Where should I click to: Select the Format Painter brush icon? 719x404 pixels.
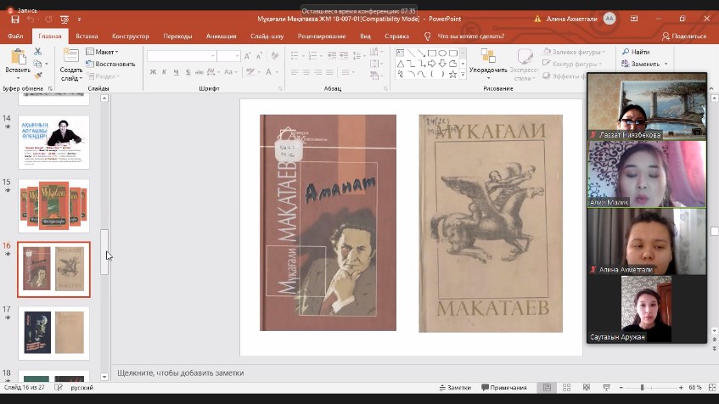[x=37, y=75]
